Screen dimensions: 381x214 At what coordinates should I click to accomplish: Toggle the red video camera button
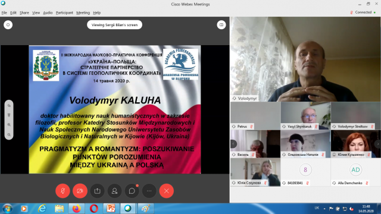[x=80, y=191]
